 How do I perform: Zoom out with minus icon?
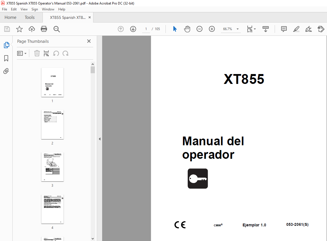click(x=199, y=29)
